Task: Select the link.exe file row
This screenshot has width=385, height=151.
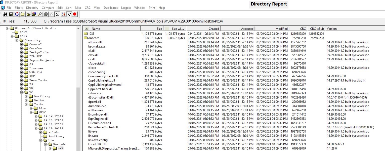Action: point(234,136)
